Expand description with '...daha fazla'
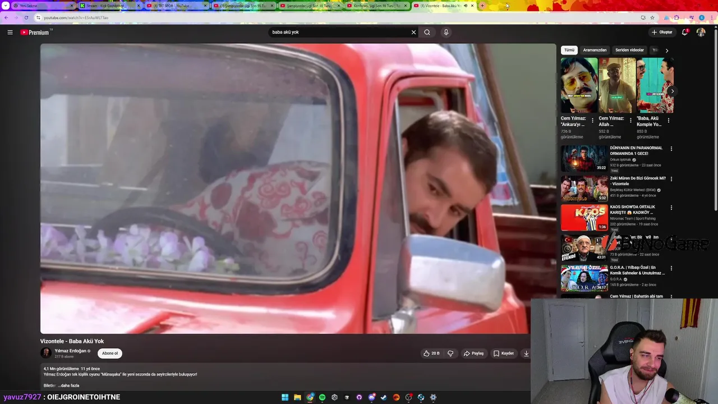Image resolution: width=718 pixels, height=404 pixels. coord(69,385)
